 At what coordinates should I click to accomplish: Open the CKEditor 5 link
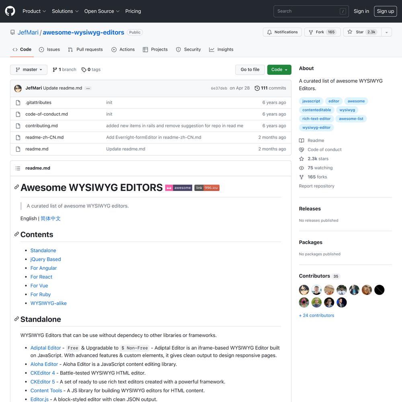pos(43,382)
